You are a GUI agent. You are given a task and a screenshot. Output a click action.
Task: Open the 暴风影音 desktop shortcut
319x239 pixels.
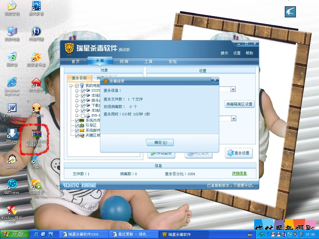click(36, 8)
